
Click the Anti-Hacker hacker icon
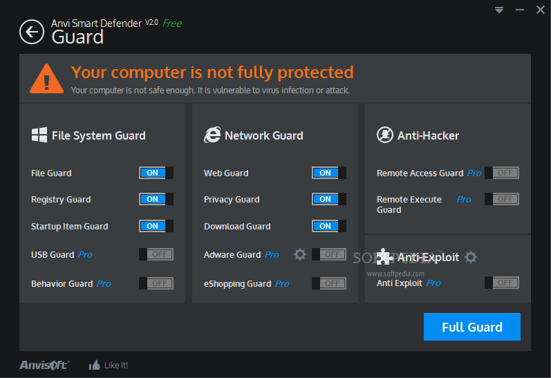(x=385, y=135)
